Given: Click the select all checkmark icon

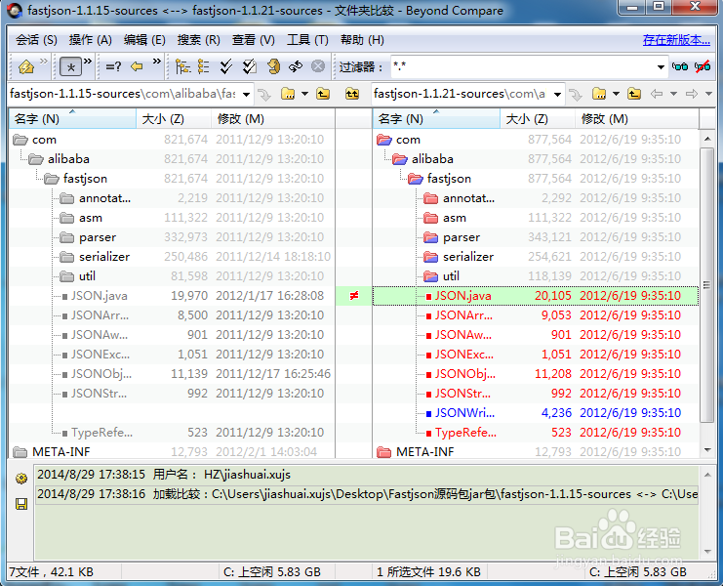Looking at the screenshot, I should [x=226, y=67].
